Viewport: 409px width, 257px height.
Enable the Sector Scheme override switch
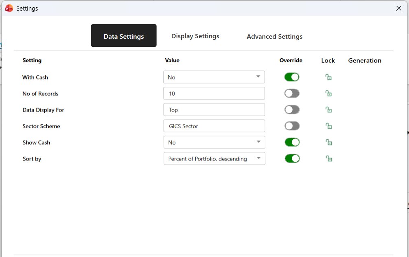pyautogui.click(x=292, y=126)
